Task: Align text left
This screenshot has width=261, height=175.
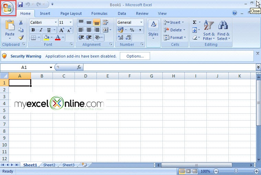Action: tap(81, 30)
